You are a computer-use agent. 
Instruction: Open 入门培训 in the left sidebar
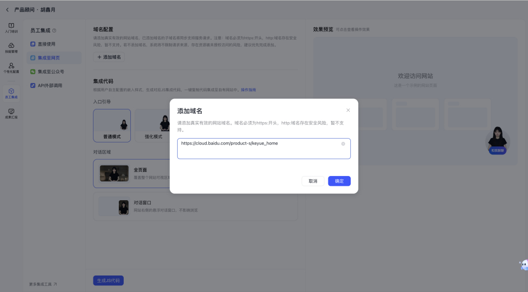pyautogui.click(x=12, y=28)
